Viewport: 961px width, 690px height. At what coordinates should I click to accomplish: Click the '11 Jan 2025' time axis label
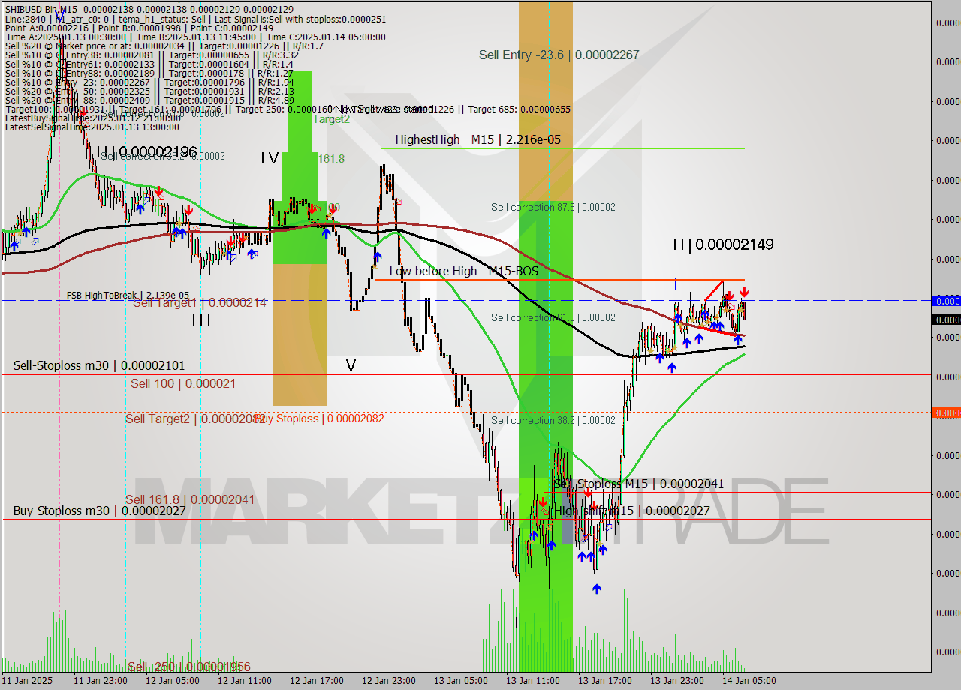tap(28, 680)
